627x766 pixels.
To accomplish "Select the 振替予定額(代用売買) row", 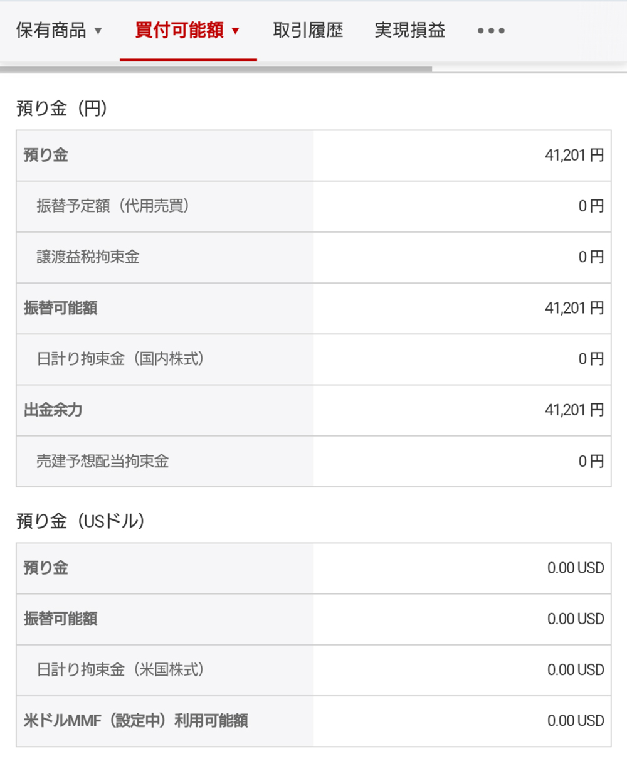I will 313,206.
